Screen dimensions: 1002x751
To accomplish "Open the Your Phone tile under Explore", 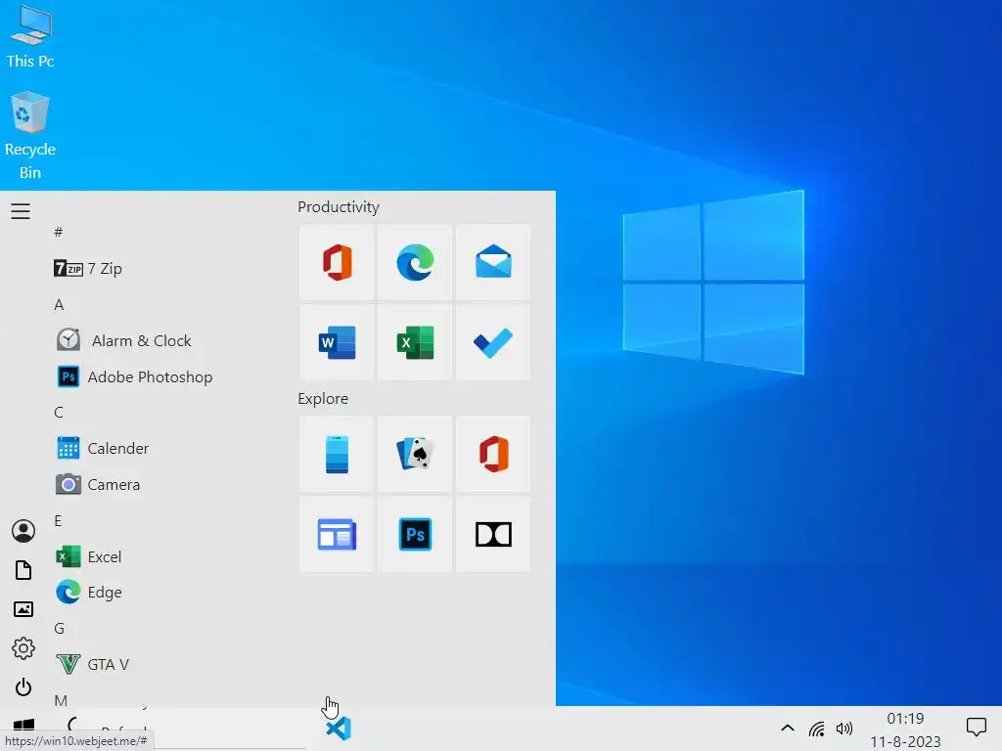I will (337, 454).
